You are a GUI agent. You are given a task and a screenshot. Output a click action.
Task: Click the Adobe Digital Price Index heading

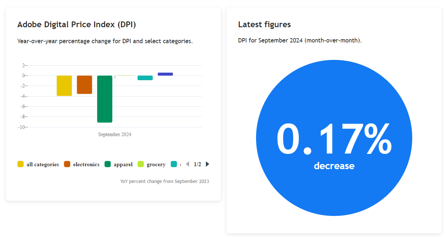tap(77, 25)
